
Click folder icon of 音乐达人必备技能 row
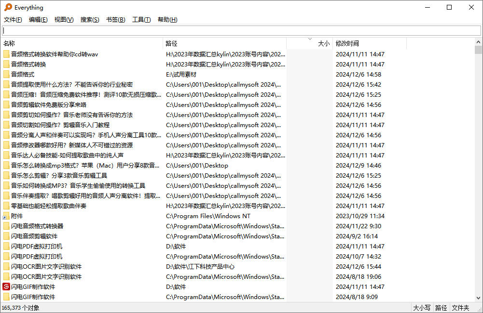[x=6, y=156]
